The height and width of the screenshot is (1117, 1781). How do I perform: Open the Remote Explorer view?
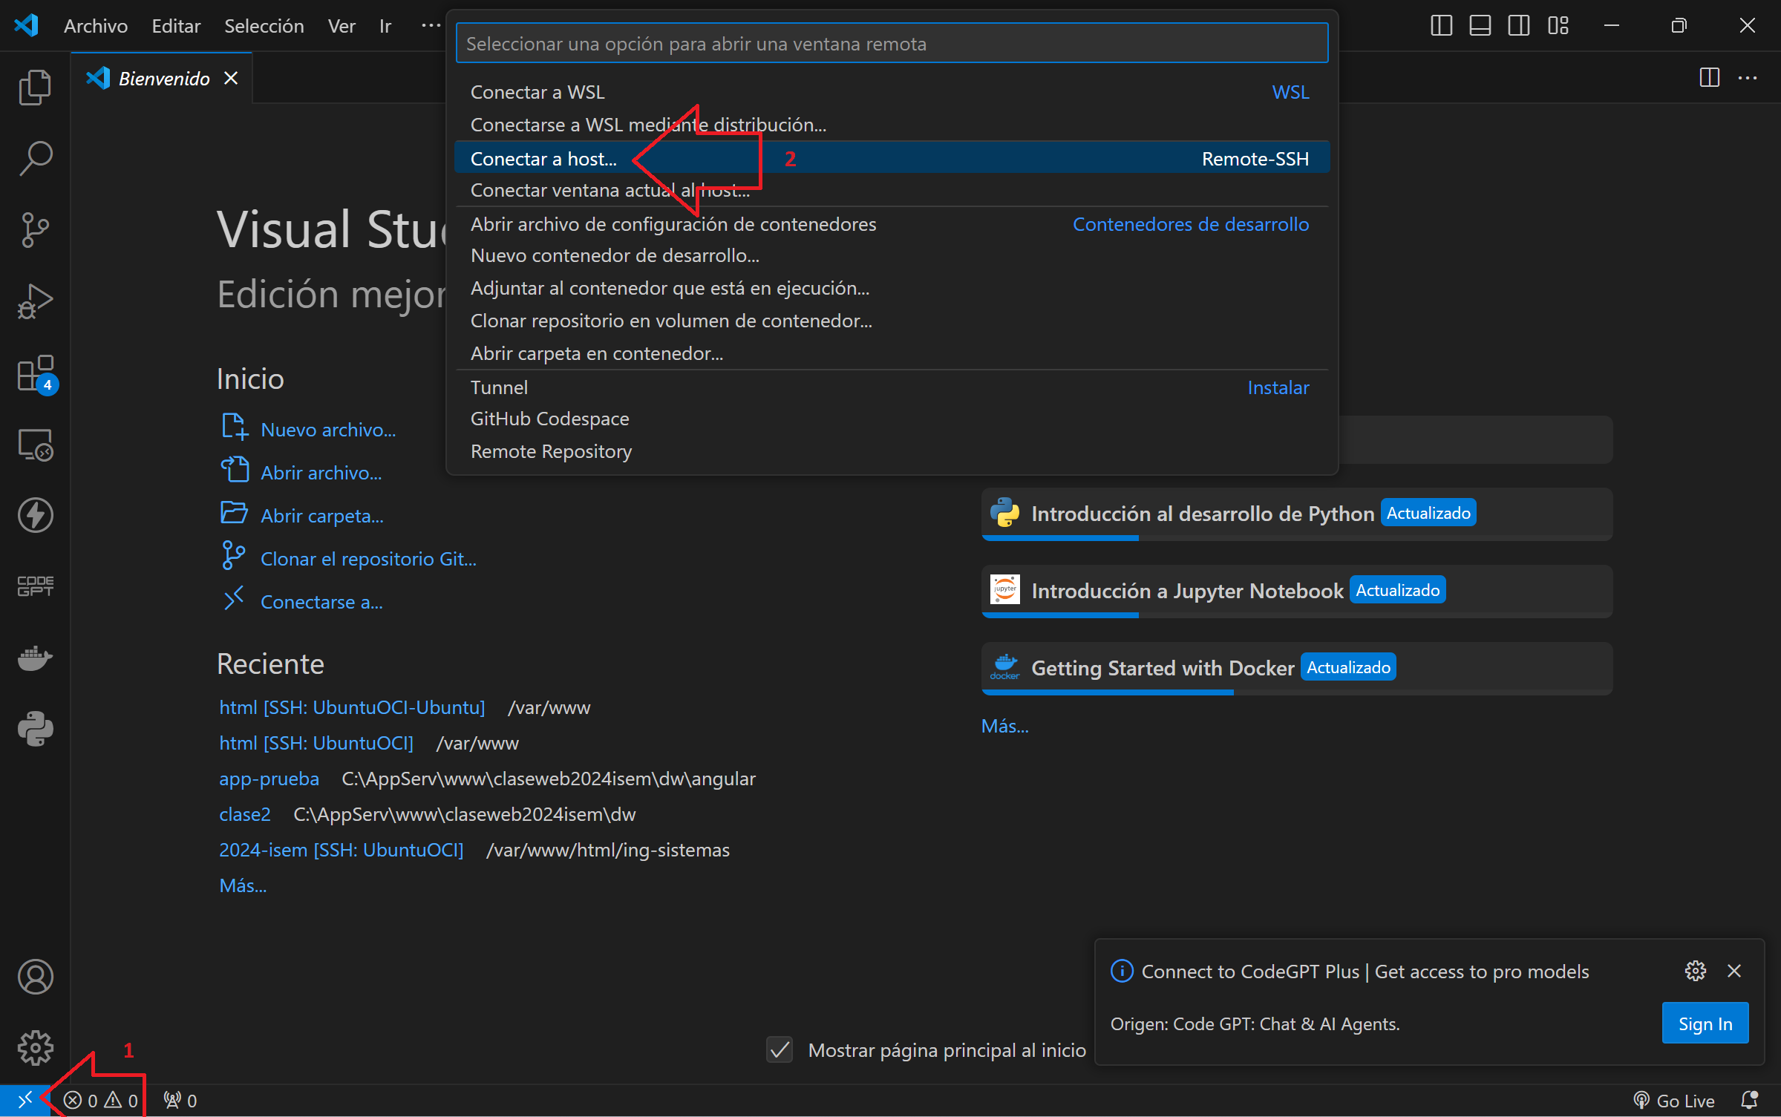(35, 445)
